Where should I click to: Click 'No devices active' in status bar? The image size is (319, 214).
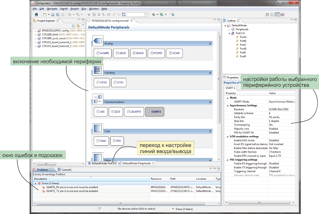coord(136,209)
